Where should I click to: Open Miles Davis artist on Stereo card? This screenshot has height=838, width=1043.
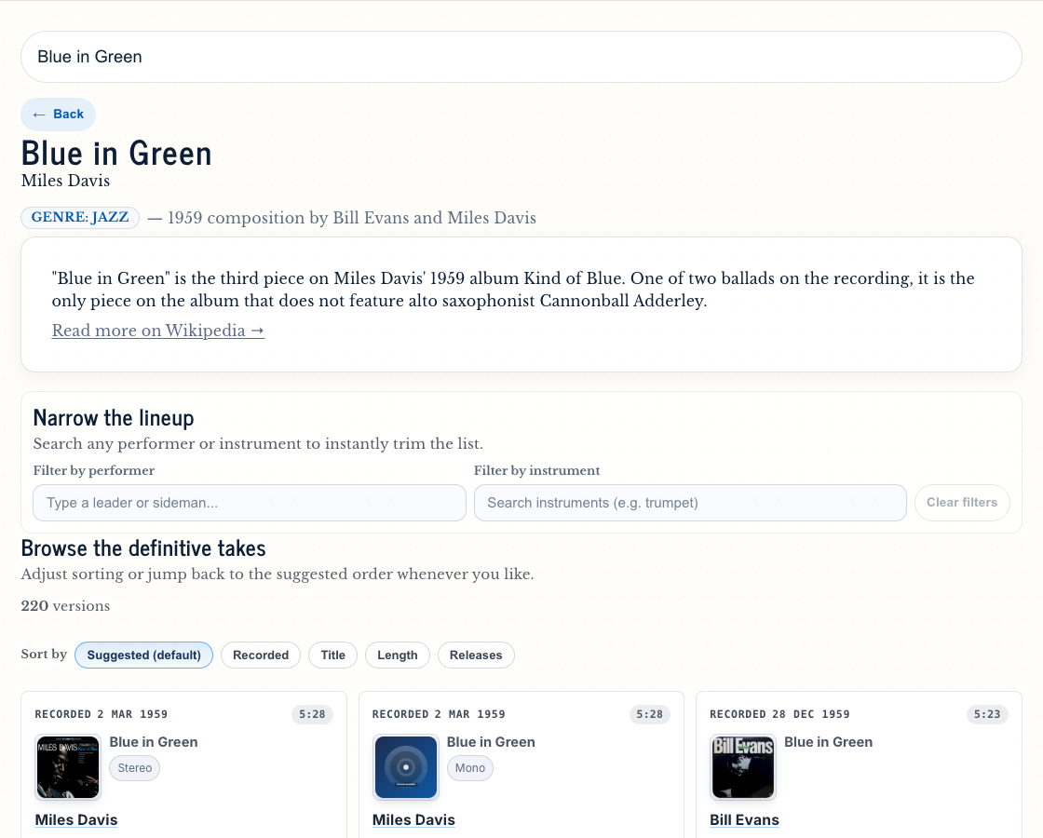coord(76,820)
